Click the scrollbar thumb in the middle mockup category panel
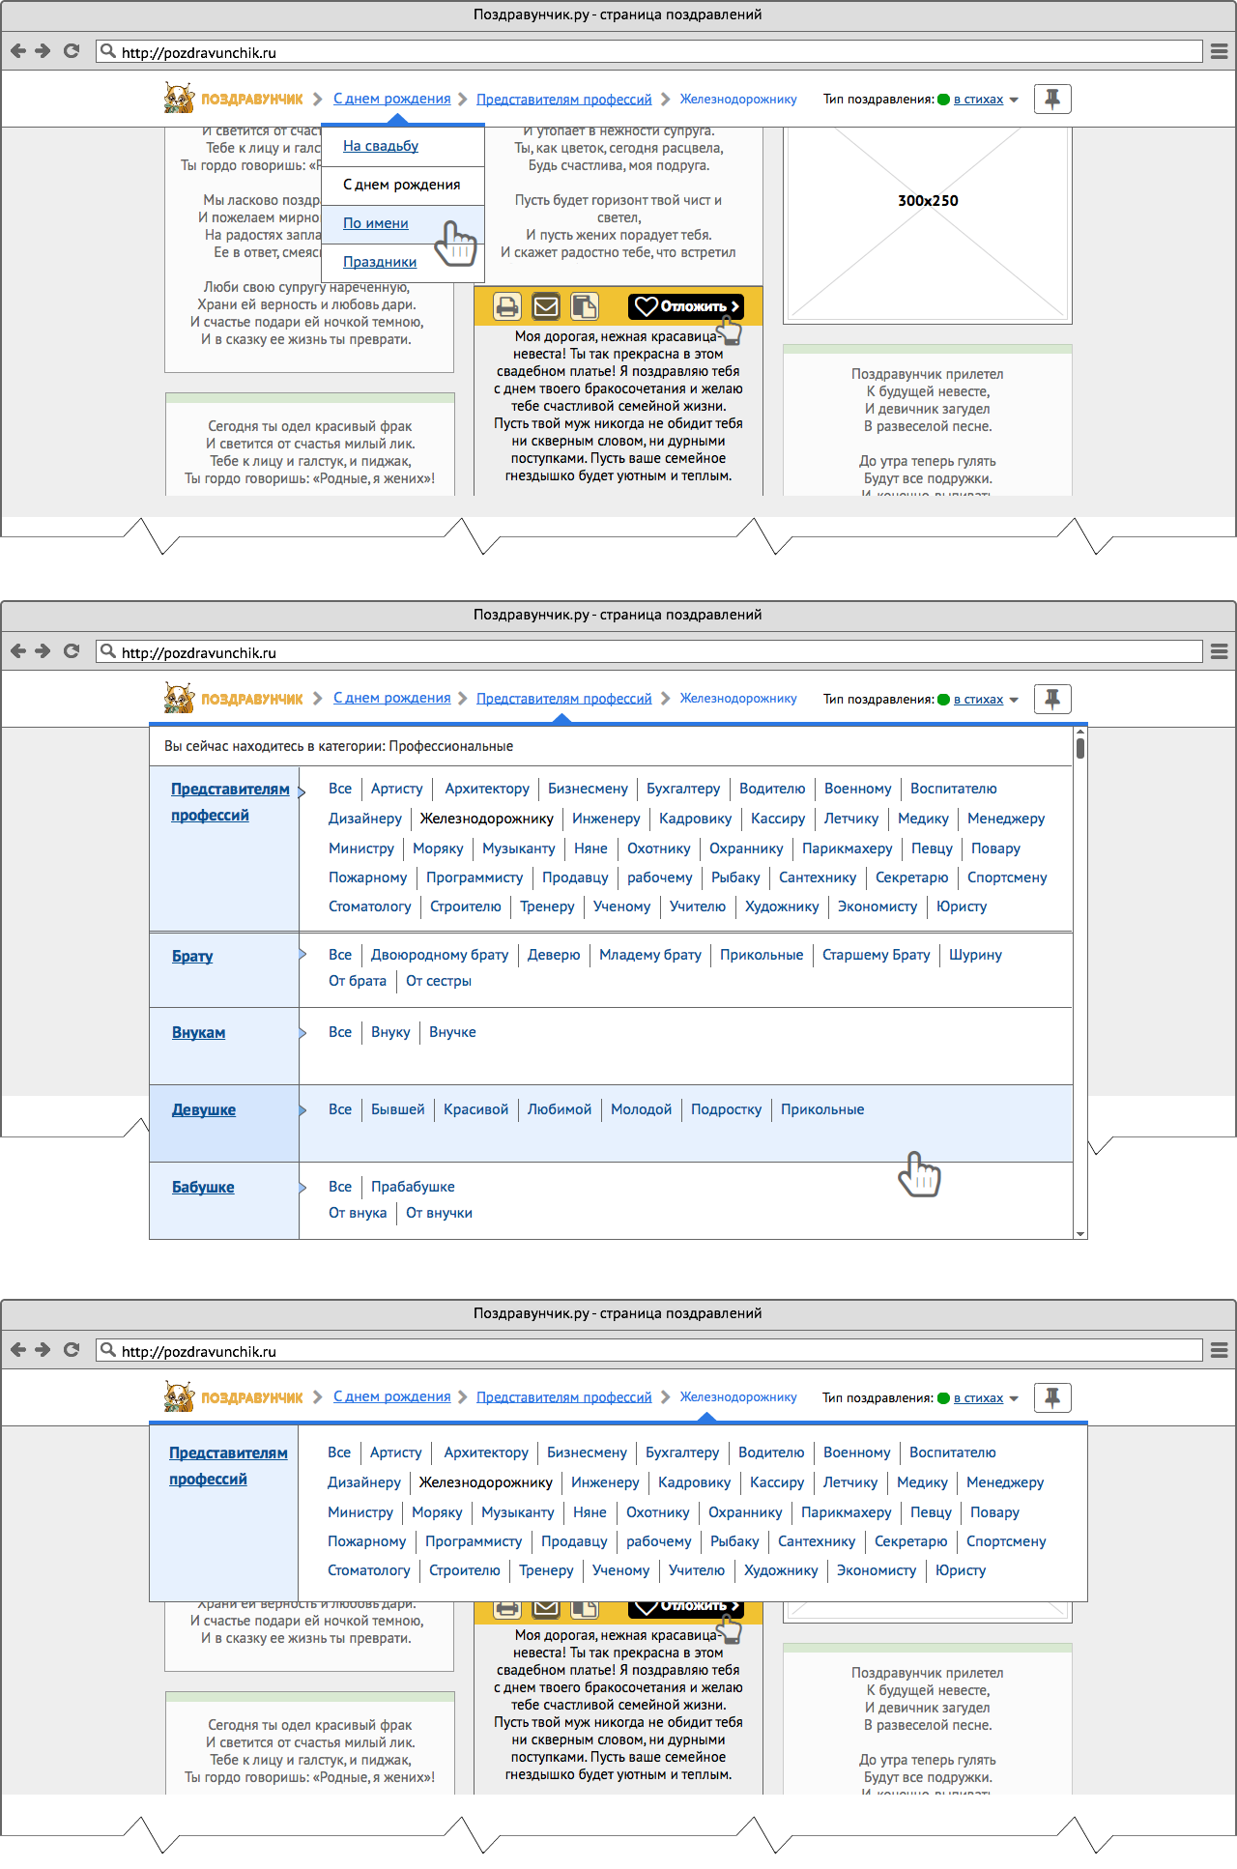1237x1869 pixels. tap(1080, 748)
